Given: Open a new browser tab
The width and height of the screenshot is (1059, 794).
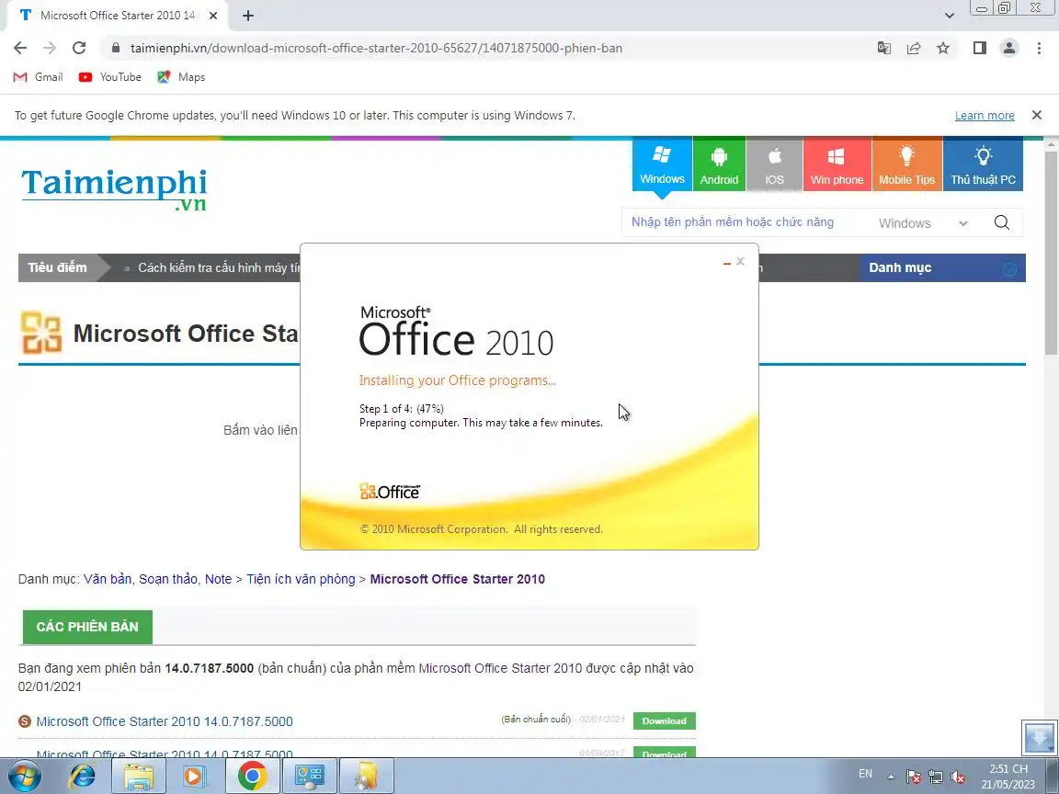Looking at the screenshot, I should coord(248,16).
